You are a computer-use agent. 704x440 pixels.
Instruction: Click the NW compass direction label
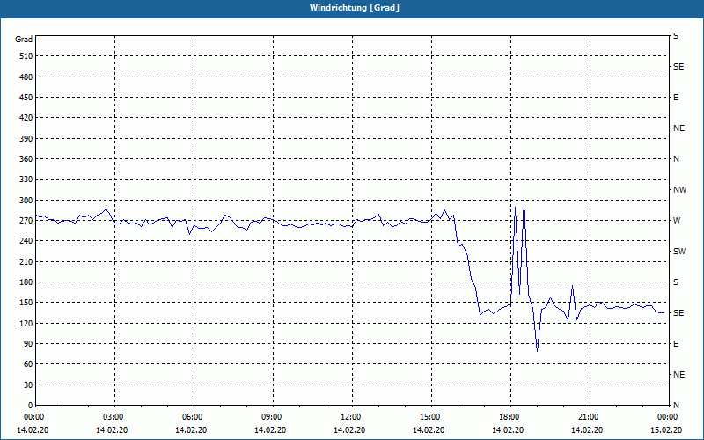(679, 190)
